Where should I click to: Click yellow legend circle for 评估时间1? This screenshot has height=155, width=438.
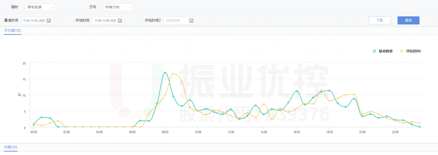(x=402, y=51)
